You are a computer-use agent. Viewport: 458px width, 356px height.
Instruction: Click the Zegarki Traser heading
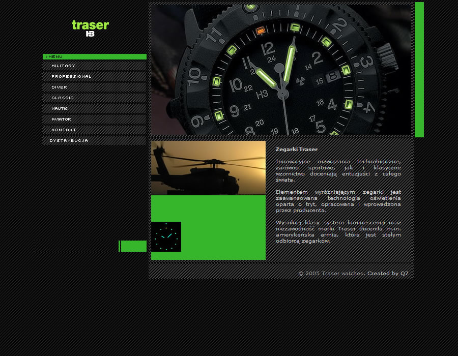click(x=297, y=150)
